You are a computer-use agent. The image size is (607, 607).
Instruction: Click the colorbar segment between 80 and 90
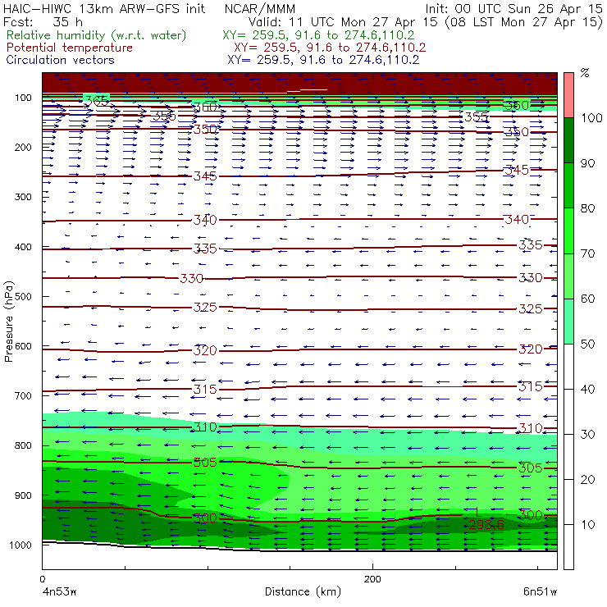568,185
